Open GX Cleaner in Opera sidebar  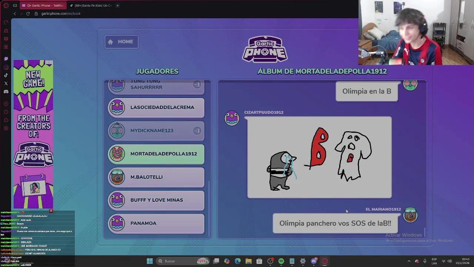pyautogui.click(x=6, y=30)
